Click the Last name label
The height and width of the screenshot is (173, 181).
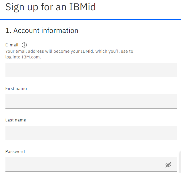(x=16, y=120)
